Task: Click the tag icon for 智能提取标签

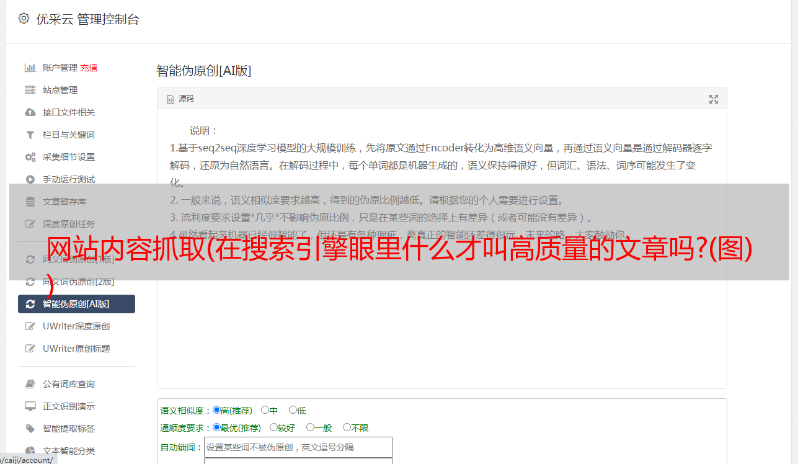Action: (30, 429)
